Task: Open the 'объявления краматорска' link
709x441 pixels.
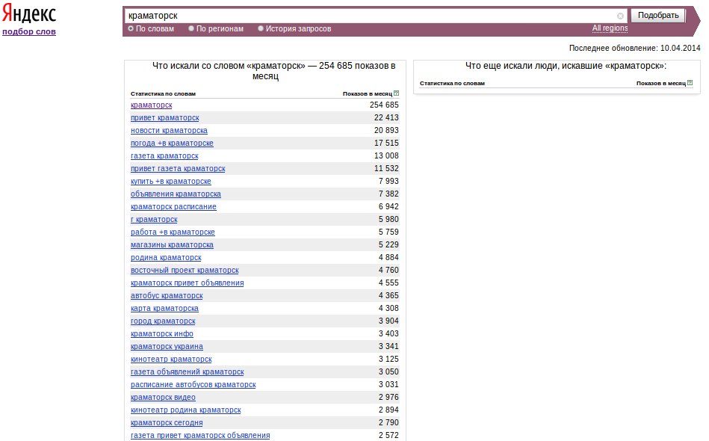Action: click(x=176, y=194)
